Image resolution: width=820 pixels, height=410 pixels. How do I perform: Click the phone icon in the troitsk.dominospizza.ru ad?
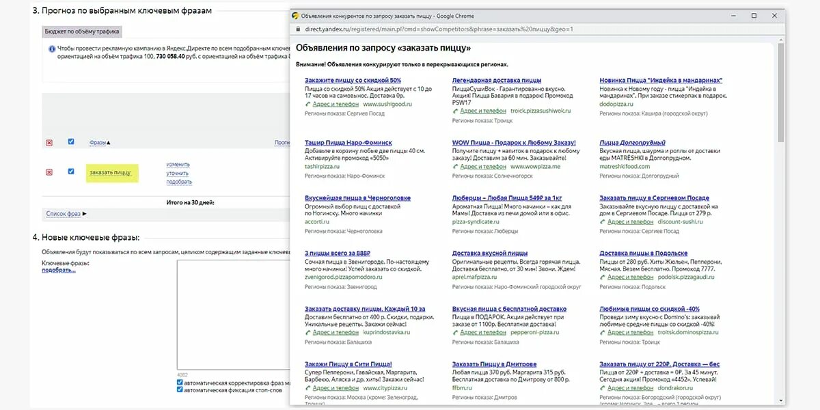603,332
